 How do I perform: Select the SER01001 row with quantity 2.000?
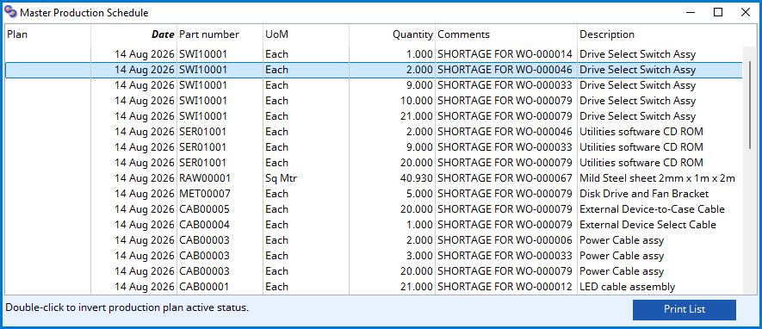coord(374,132)
